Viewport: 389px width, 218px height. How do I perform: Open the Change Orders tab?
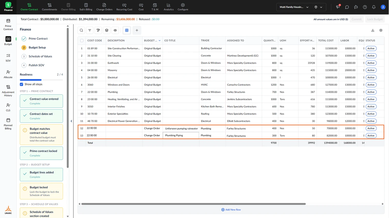(x=104, y=7)
